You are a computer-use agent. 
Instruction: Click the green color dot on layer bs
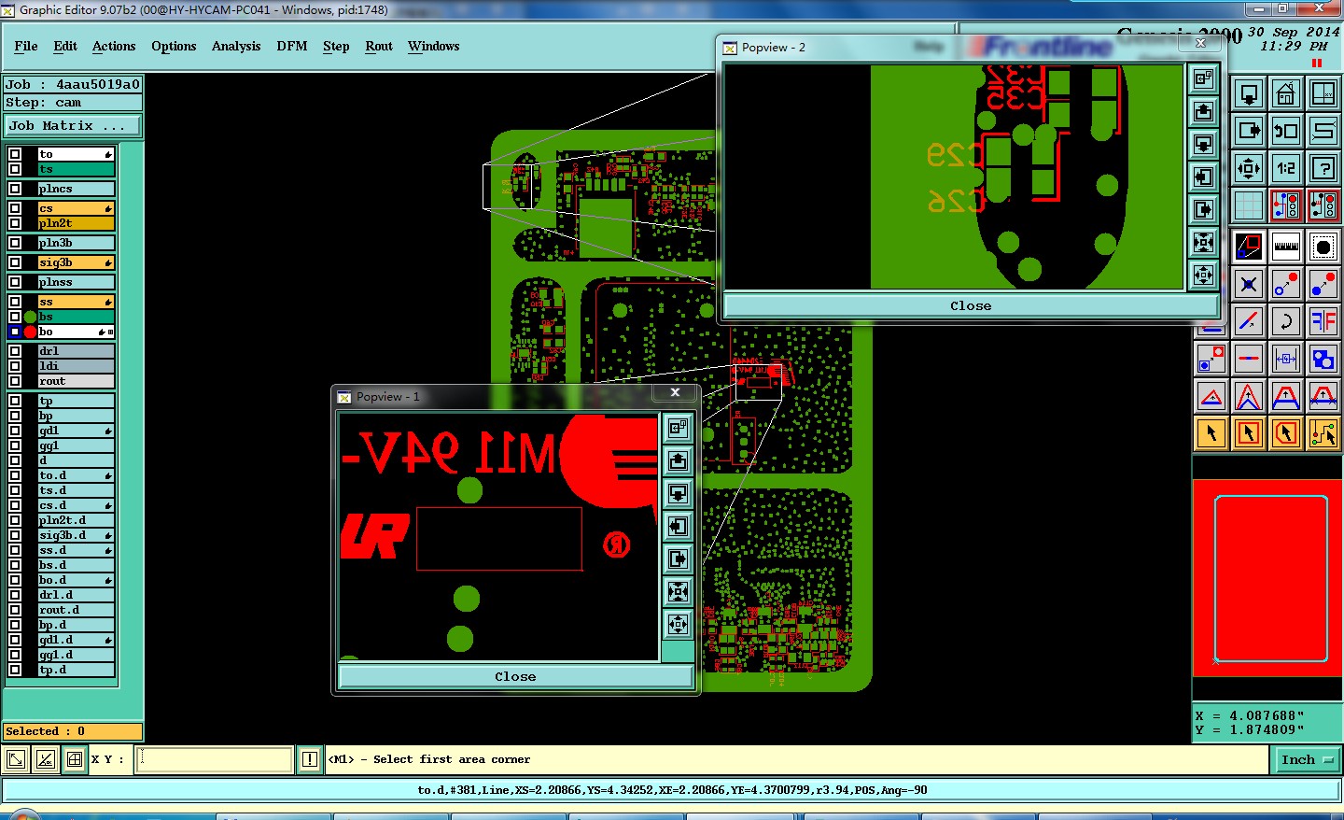click(30, 317)
